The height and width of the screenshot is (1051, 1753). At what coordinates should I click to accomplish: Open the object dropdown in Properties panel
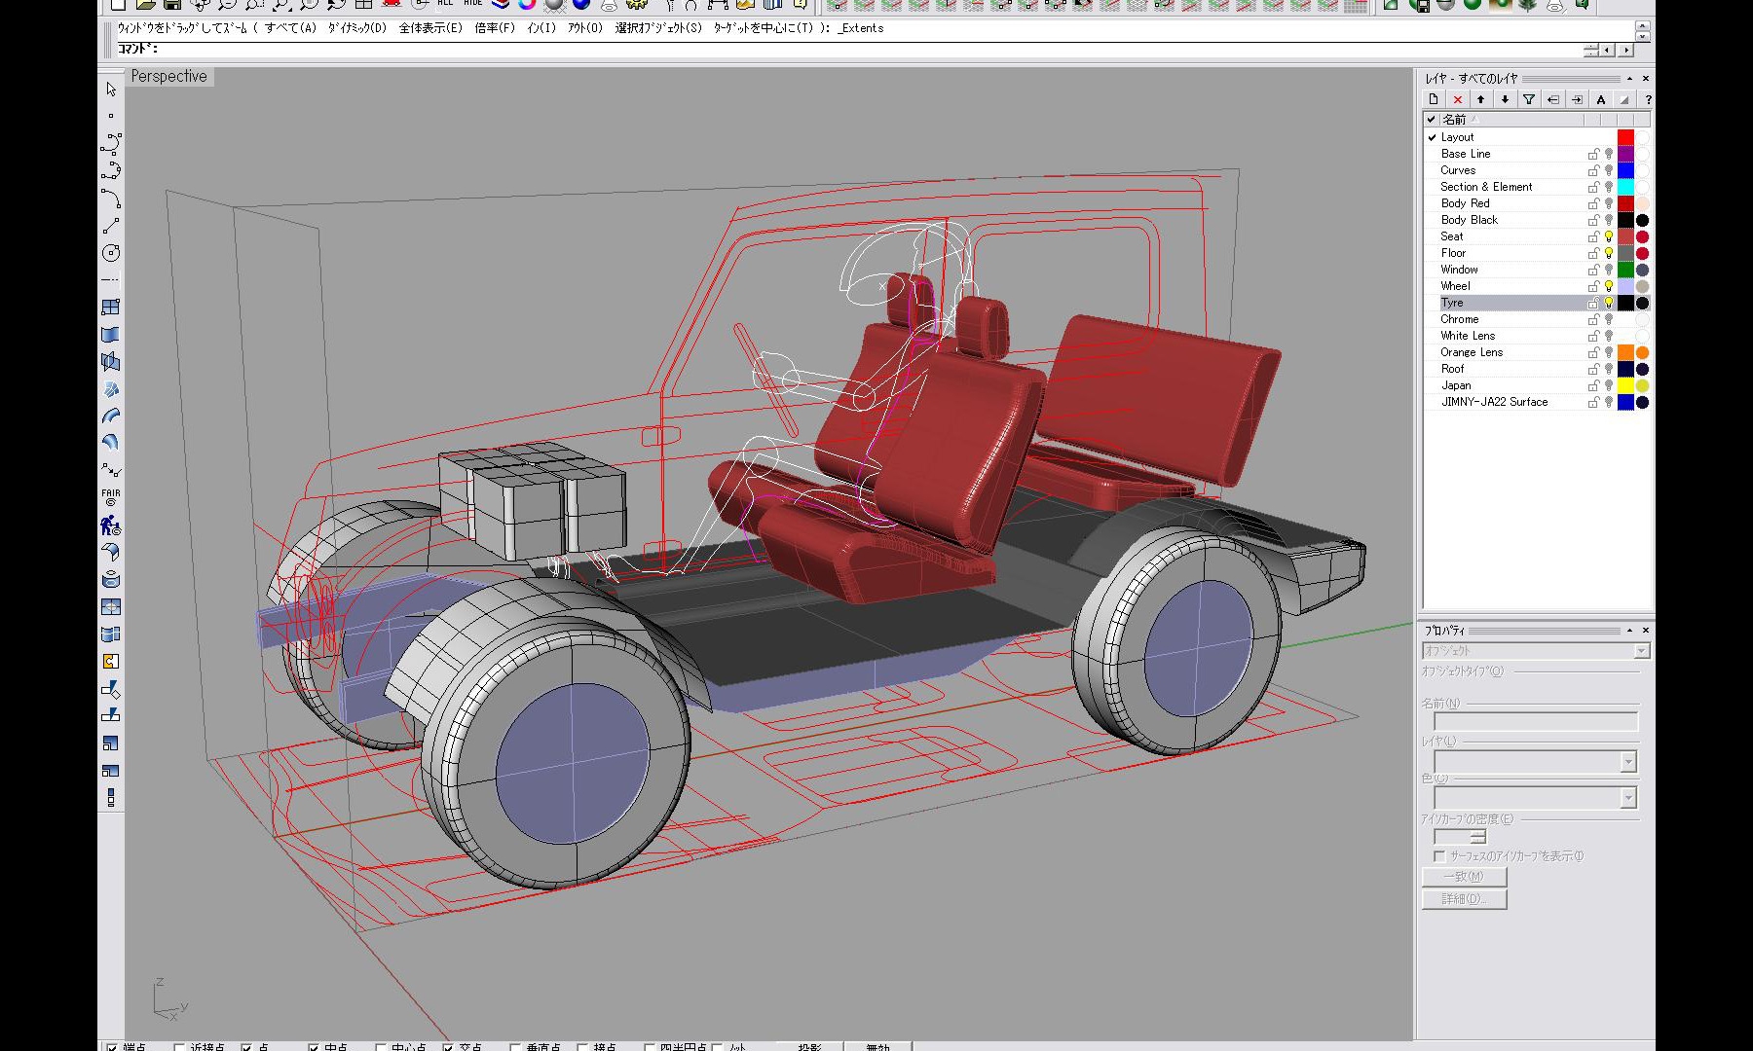[1642, 650]
